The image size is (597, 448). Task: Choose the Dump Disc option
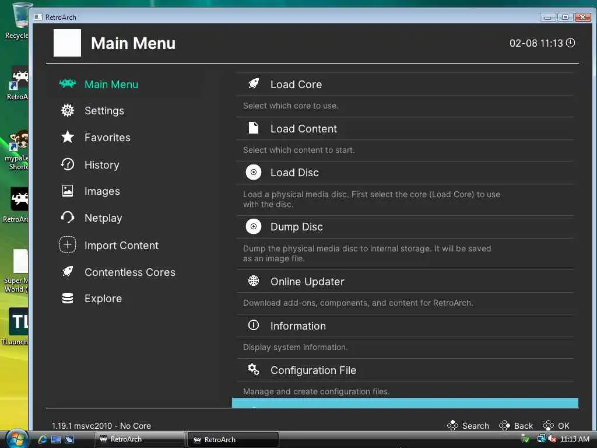point(406,227)
